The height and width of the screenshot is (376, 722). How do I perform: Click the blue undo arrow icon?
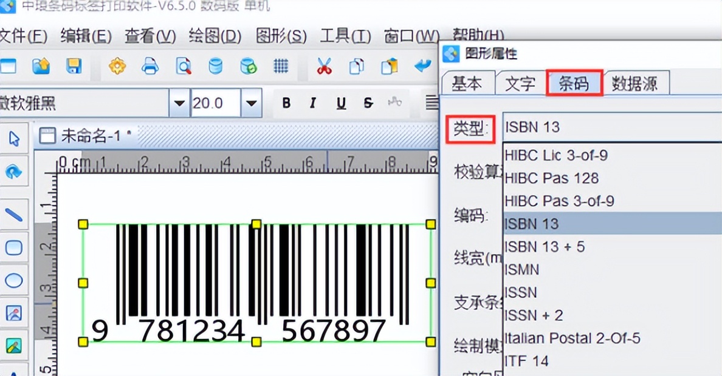coord(422,66)
